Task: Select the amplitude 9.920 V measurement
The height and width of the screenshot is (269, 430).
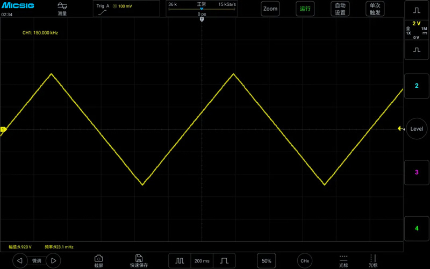Action: coord(20,247)
